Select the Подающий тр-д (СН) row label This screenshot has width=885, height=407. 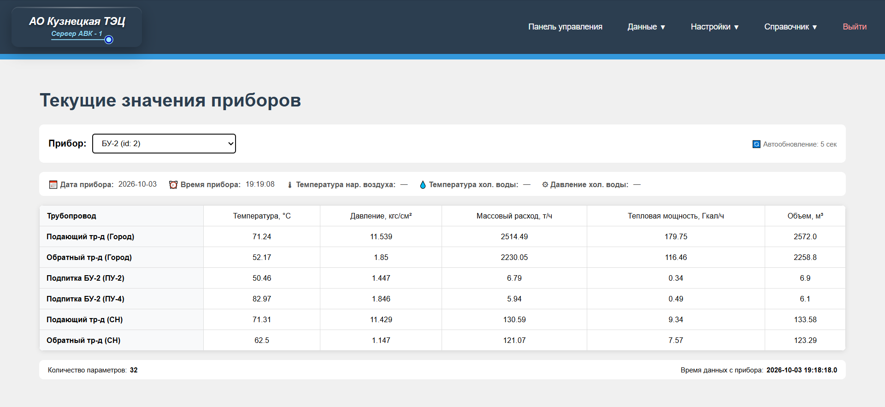click(x=84, y=319)
